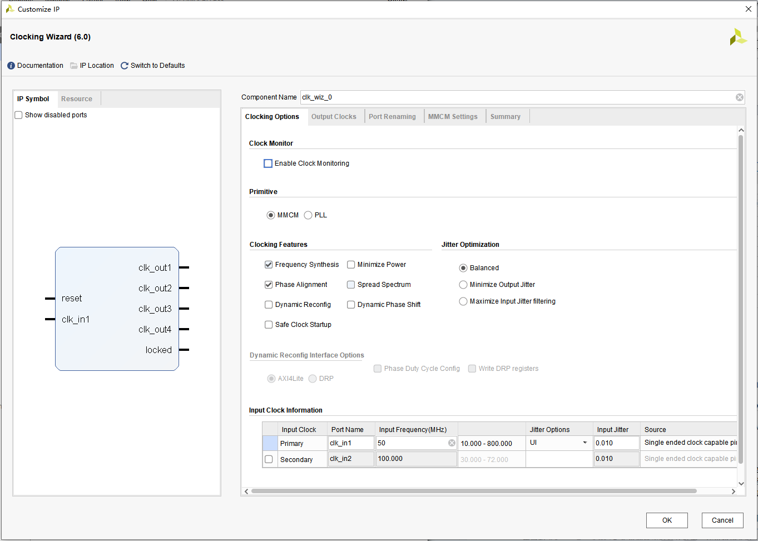
Task: Switch to Resource tab
Action: (x=77, y=99)
